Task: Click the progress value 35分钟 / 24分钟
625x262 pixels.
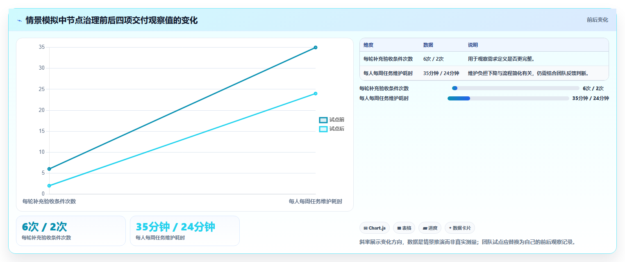Action: (591, 98)
